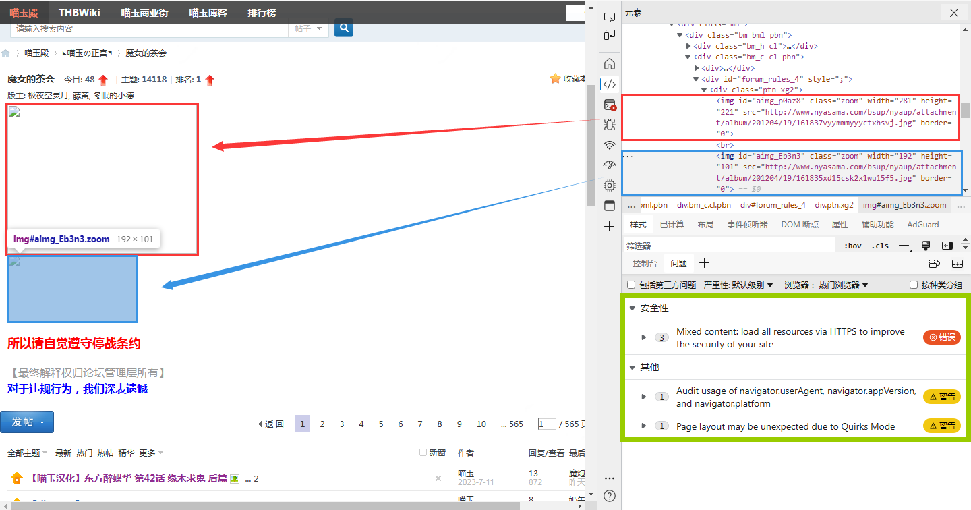Open the Performance gauge icon tool
This screenshot has height=510, width=971.
(x=610, y=165)
